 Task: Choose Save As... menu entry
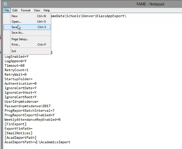[27, 33]
